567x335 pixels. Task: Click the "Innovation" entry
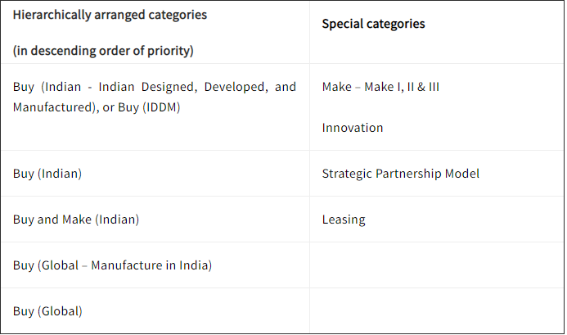click(x=352, y=128)
